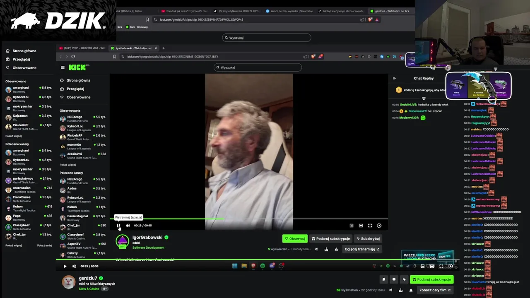Screen dimensions: 530x298
Task: Toggle theater mode on inner clip player
Action: pyautogui.click(x=361, y=226)
